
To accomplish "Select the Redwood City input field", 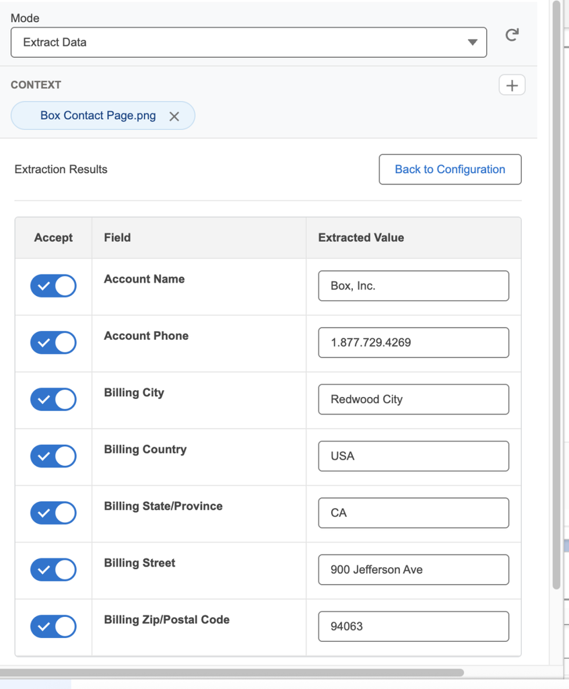I will (413, 400).
